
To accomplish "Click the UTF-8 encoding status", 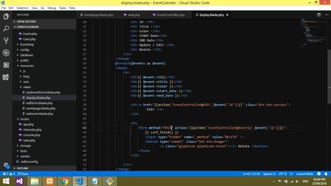I will pos(282,174).
